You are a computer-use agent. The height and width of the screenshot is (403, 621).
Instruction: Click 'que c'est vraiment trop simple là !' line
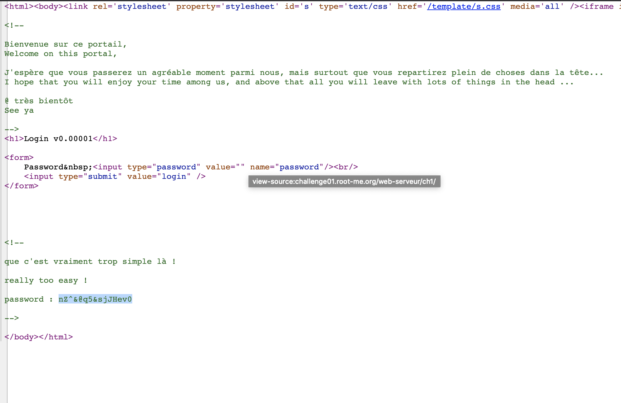tap(90, 262)
